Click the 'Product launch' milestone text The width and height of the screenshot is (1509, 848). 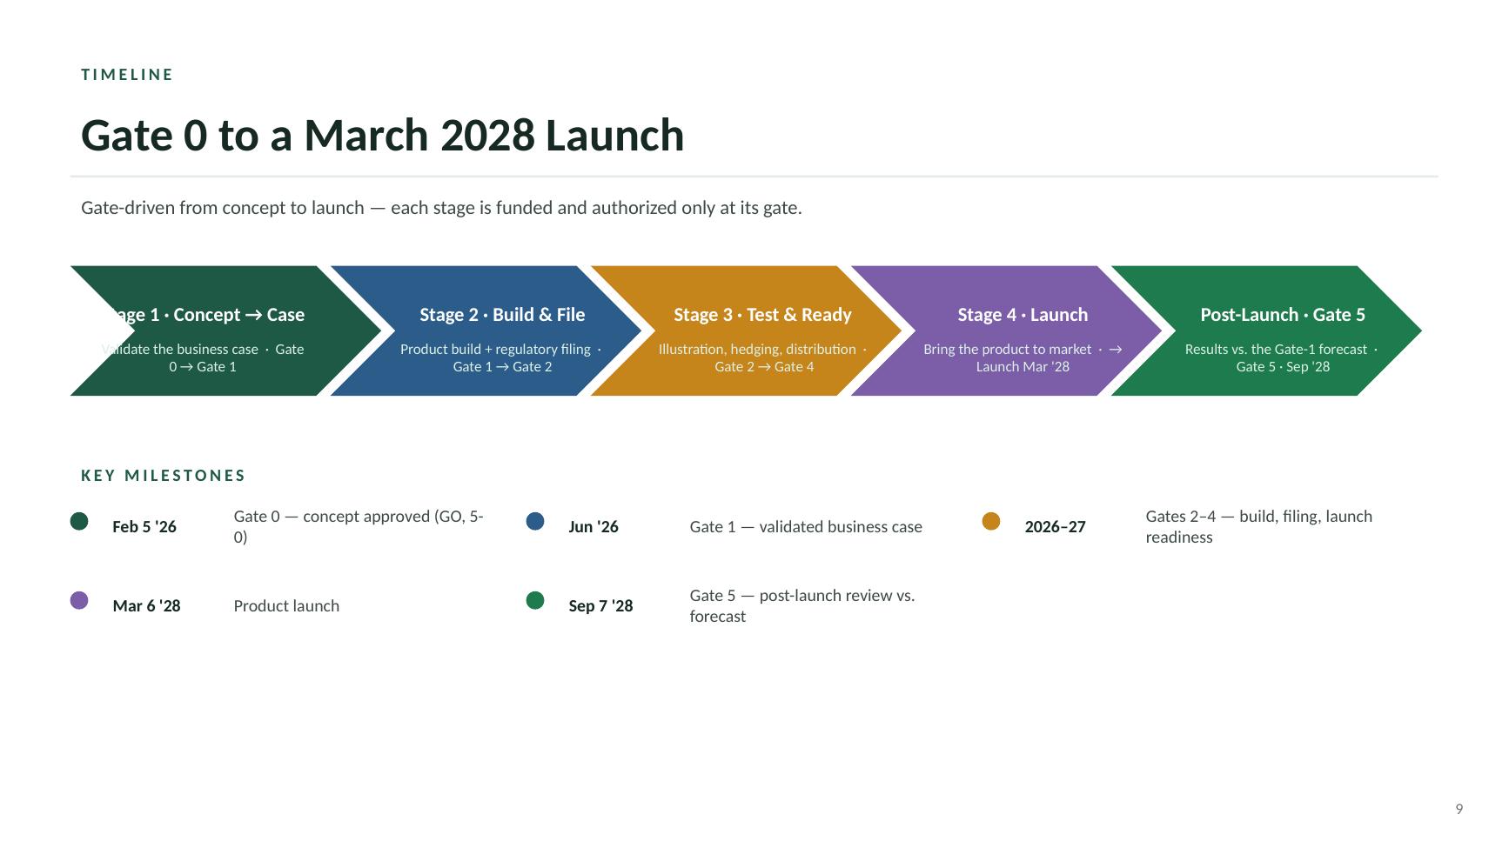click(x=286, y=606)
